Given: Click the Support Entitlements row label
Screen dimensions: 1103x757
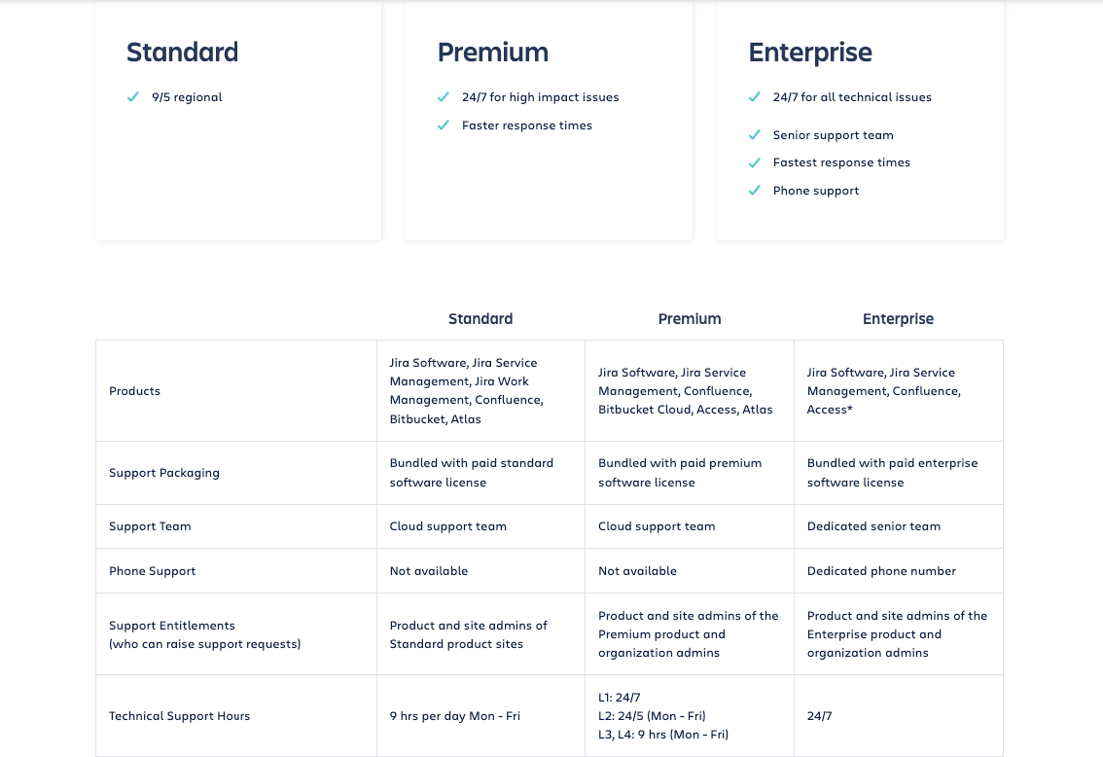Looking at the screenshot, I should pos(172,626).
